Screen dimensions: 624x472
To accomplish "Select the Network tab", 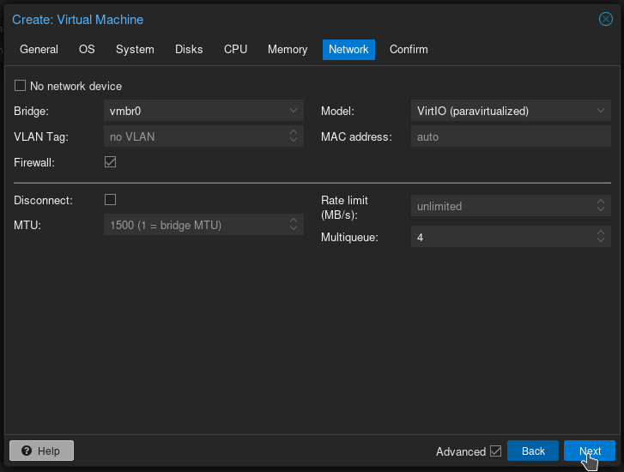I will point(348,50).
